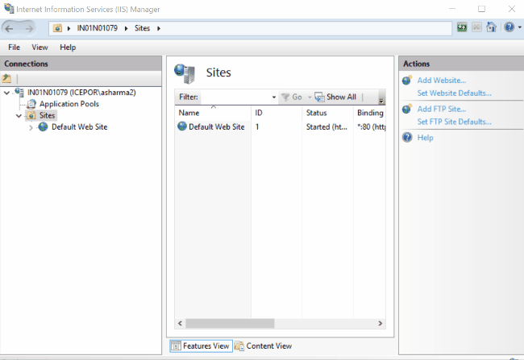Click Sites in address breadcrumb

coord(142,28)
